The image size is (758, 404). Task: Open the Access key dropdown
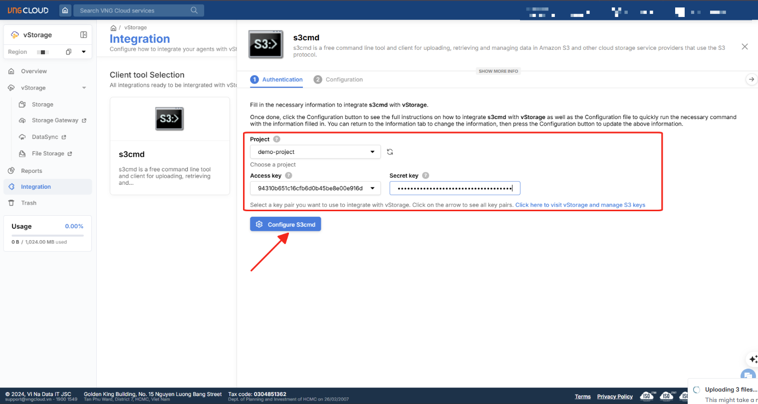315,188
